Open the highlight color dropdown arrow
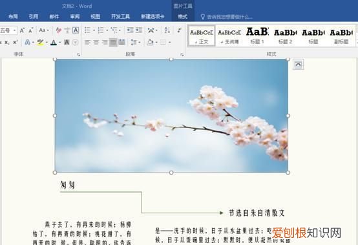The image size is (358, 245). [x=47, y=43]
